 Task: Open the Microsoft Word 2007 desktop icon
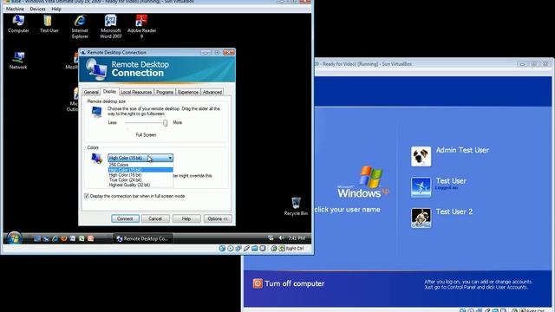click(110, 26)
